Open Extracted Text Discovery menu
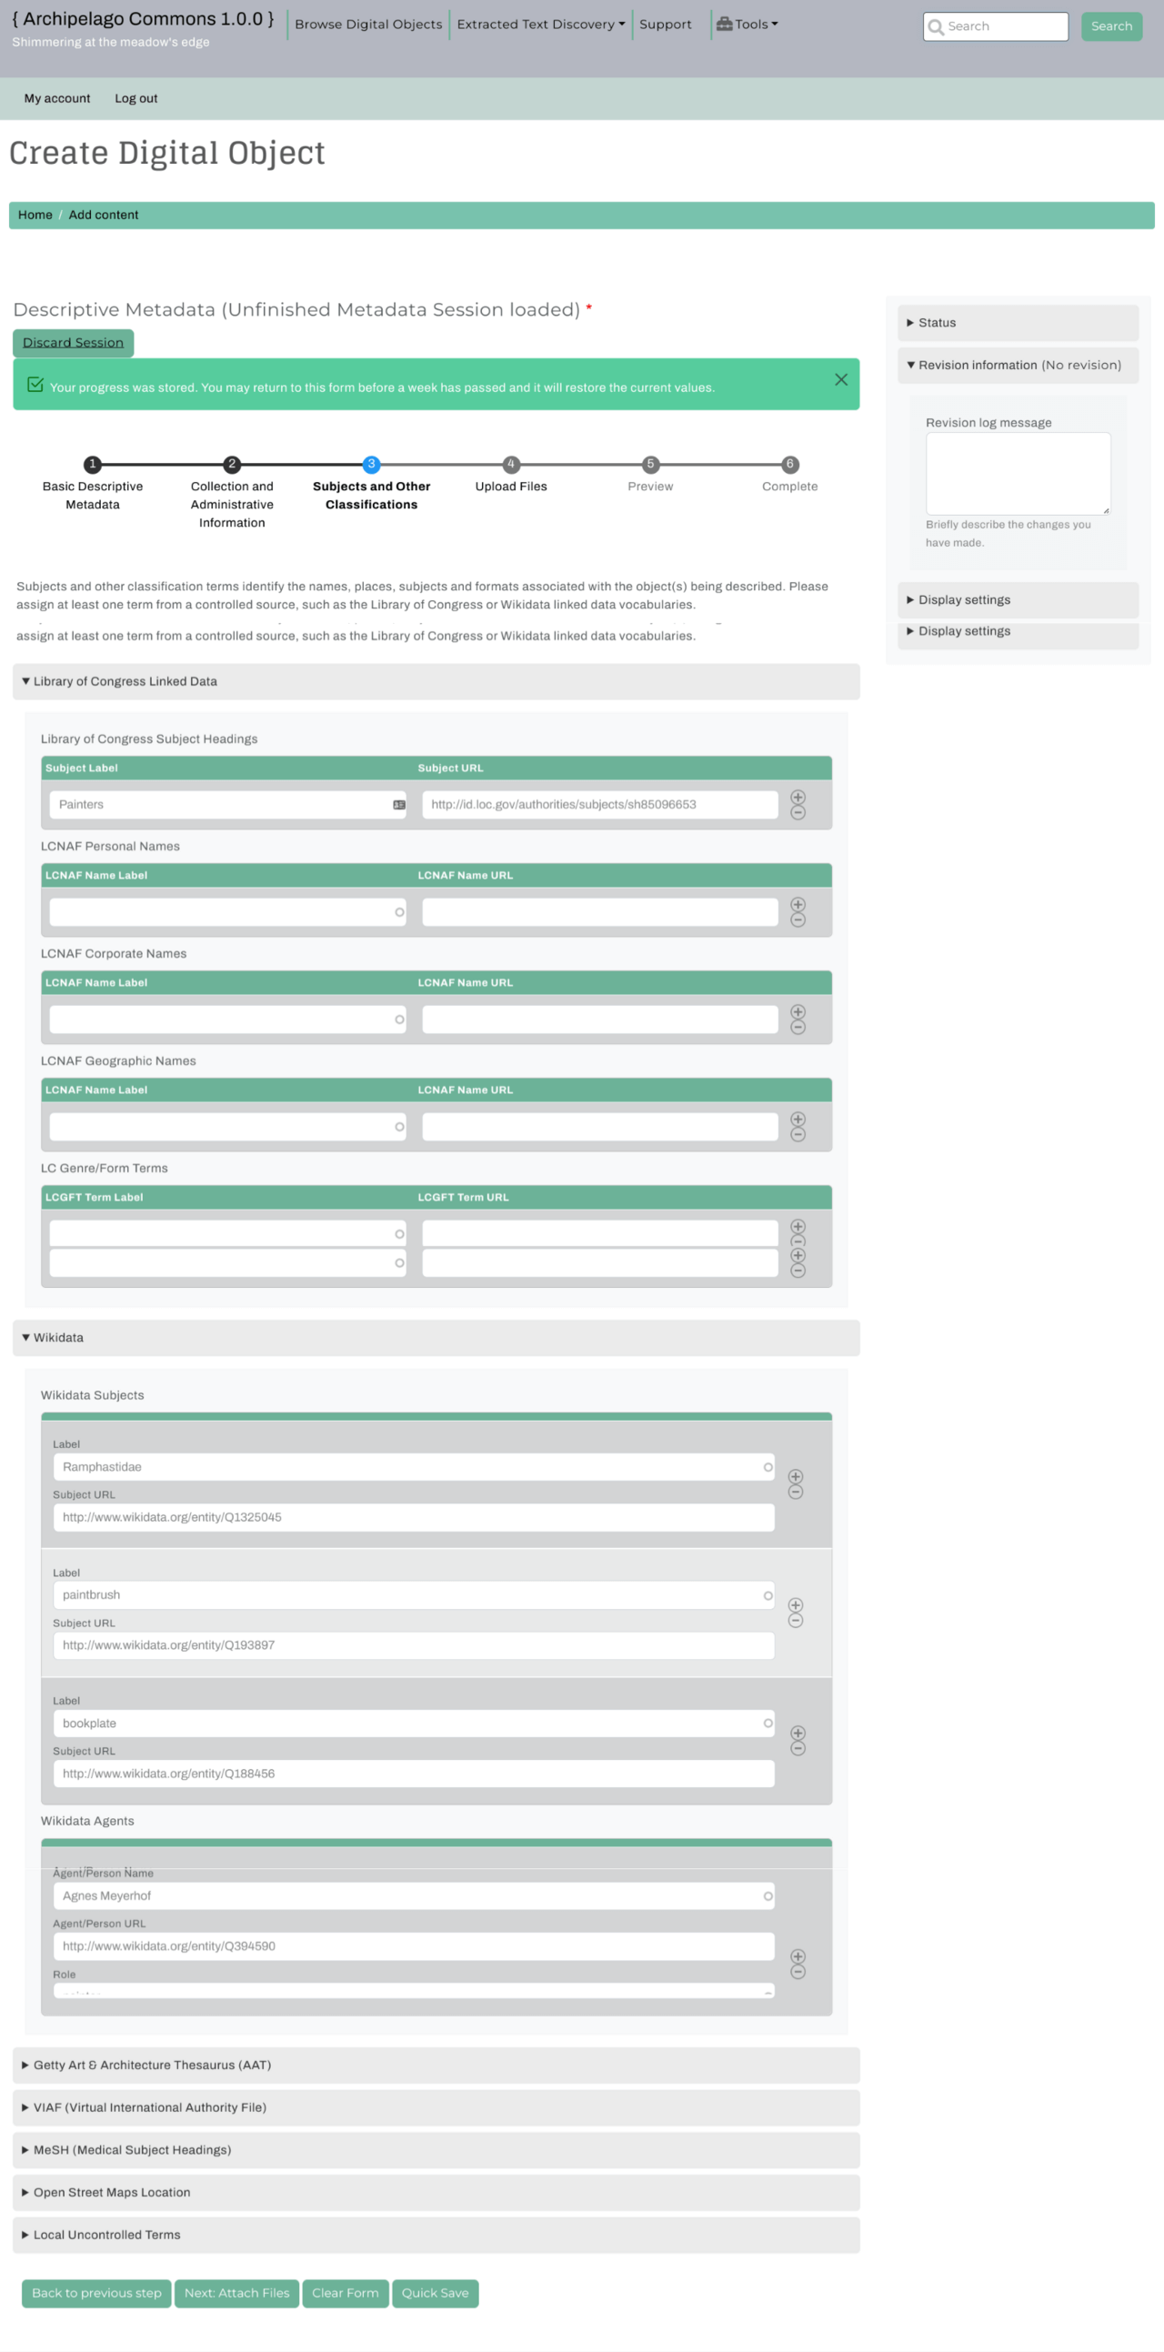 [x=540, y=25]
